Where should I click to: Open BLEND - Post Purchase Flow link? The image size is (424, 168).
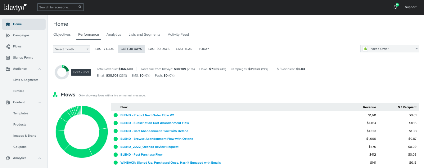pyautogui.click(x=141, y=155)
